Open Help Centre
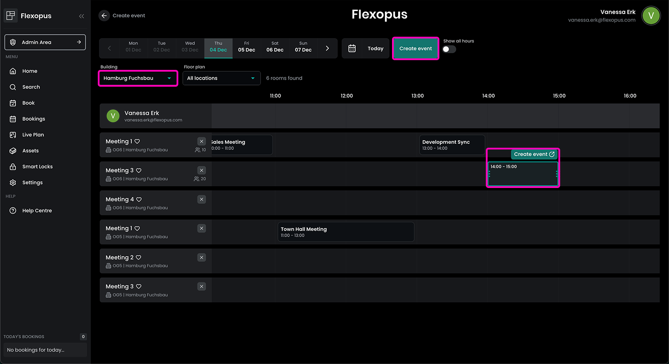This screenshot has height=364, width=669. point(37,211)
